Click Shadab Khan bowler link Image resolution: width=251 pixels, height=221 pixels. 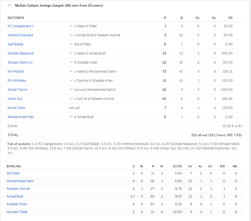pos(17,204)
